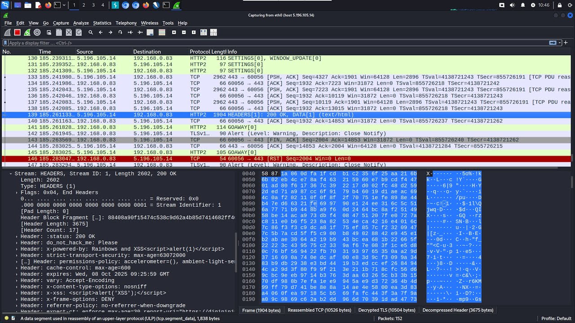Screen dimensions: 575x323
Task: Select packet 130 SETTINGS, WINDOW_UPDATE row
Action: [286, 58]
